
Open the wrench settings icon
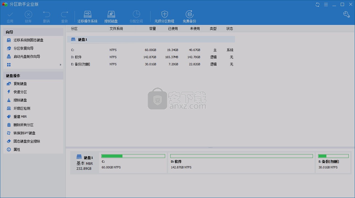click(x=346, y=14)
